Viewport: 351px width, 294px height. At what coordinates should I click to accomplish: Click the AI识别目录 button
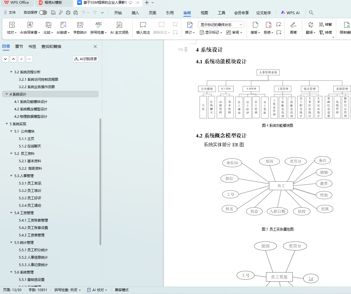86,59
